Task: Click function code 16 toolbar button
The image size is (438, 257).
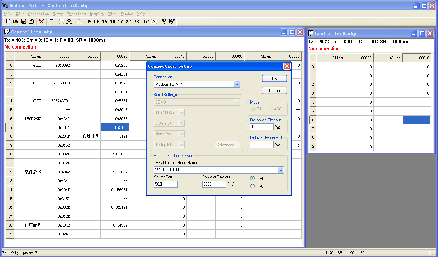Action: coord(113,22)
